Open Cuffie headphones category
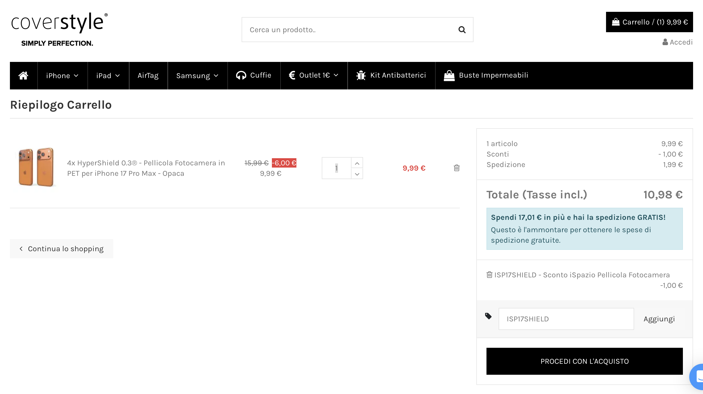This screenshot has width=703, height=394. click(254, 75)
